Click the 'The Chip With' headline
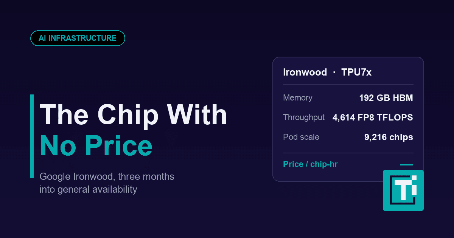454x238 pixels. [133, 114]
